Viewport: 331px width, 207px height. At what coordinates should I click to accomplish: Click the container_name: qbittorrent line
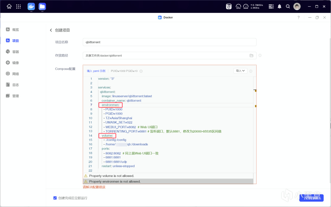121,100
